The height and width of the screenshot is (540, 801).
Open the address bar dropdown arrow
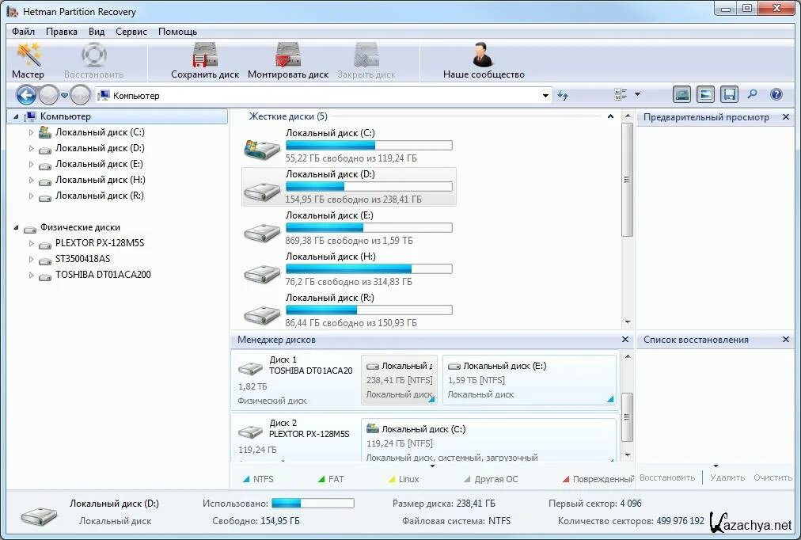tap(545, 96)
